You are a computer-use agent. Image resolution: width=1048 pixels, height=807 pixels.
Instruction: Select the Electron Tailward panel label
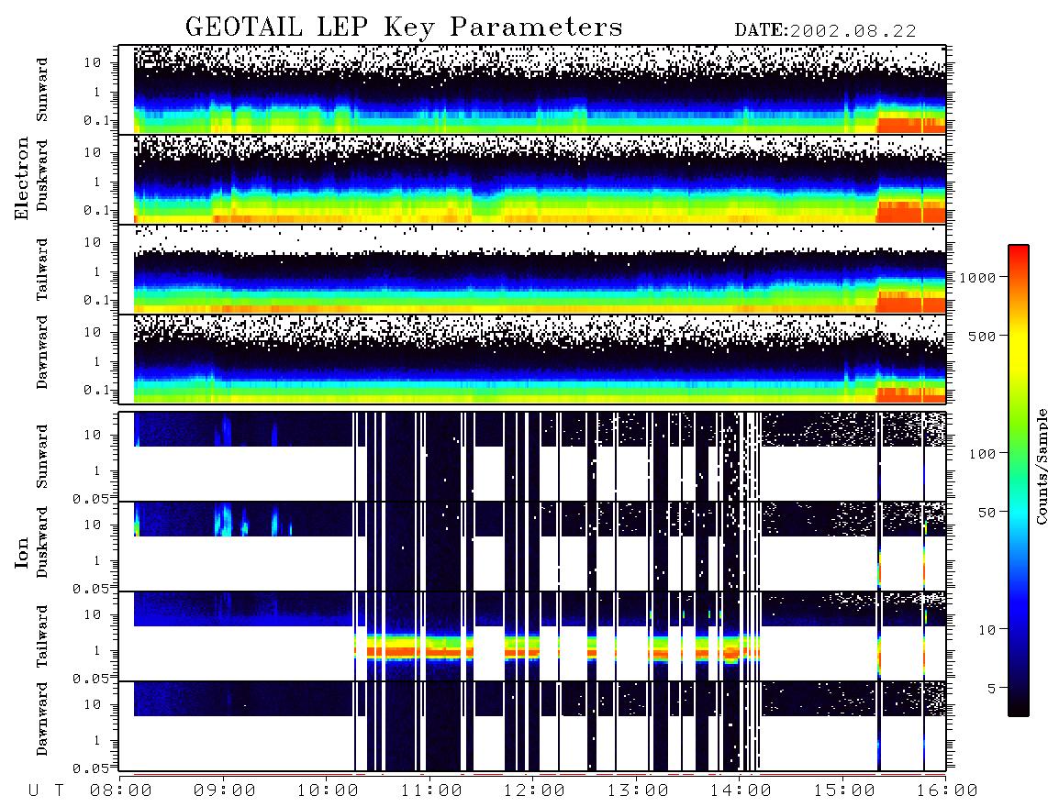pos(42,270)
